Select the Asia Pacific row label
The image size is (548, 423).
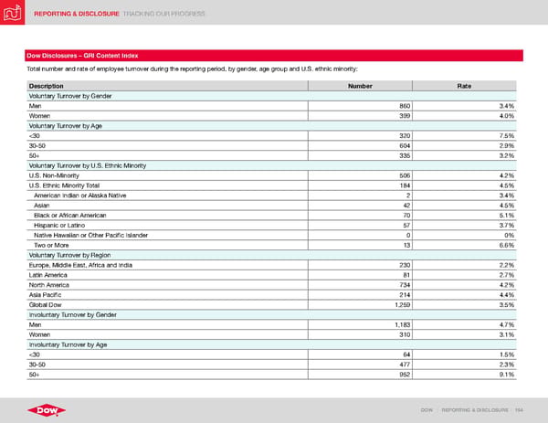click(x=45, y=295)
